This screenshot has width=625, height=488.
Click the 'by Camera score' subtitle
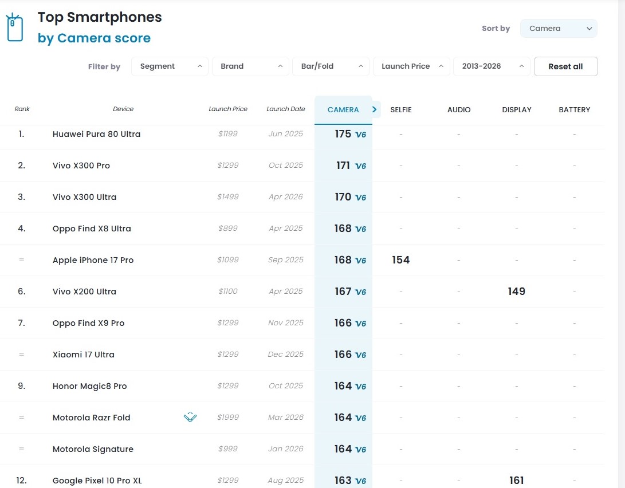point(94,38)
